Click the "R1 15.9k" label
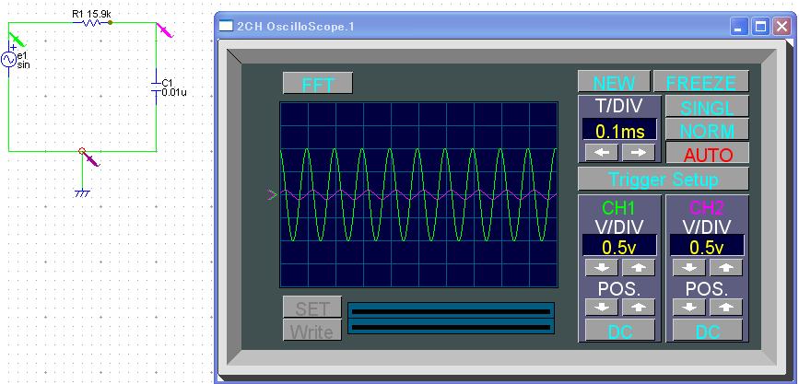 91,14
